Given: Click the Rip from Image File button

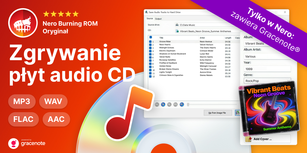Looking at the screenshot, I should 218,113.
